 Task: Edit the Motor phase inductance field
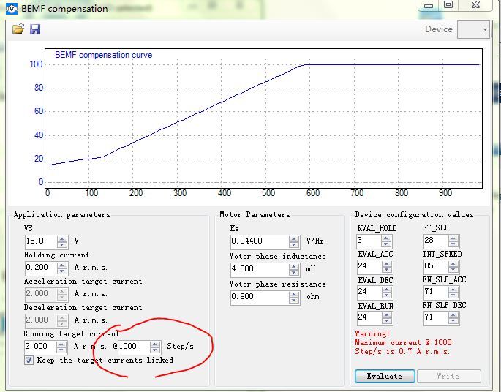(x=260, y=269)
